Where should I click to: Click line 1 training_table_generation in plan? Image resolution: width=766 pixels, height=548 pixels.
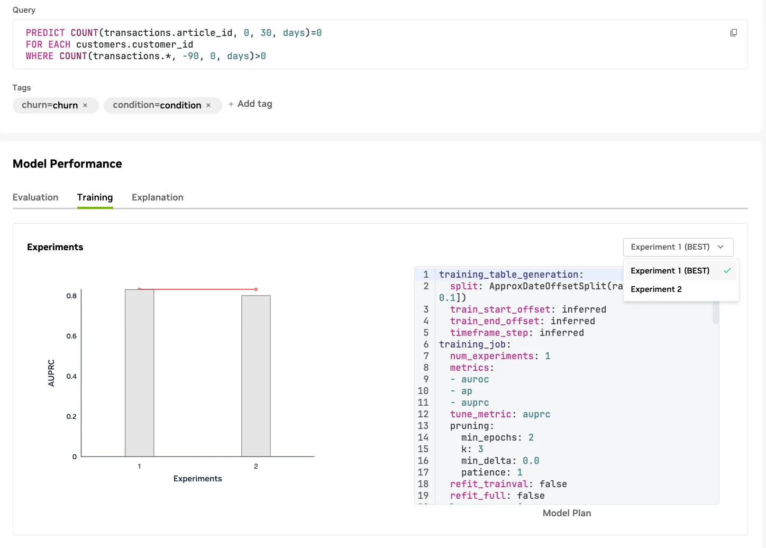click(511, 275)
